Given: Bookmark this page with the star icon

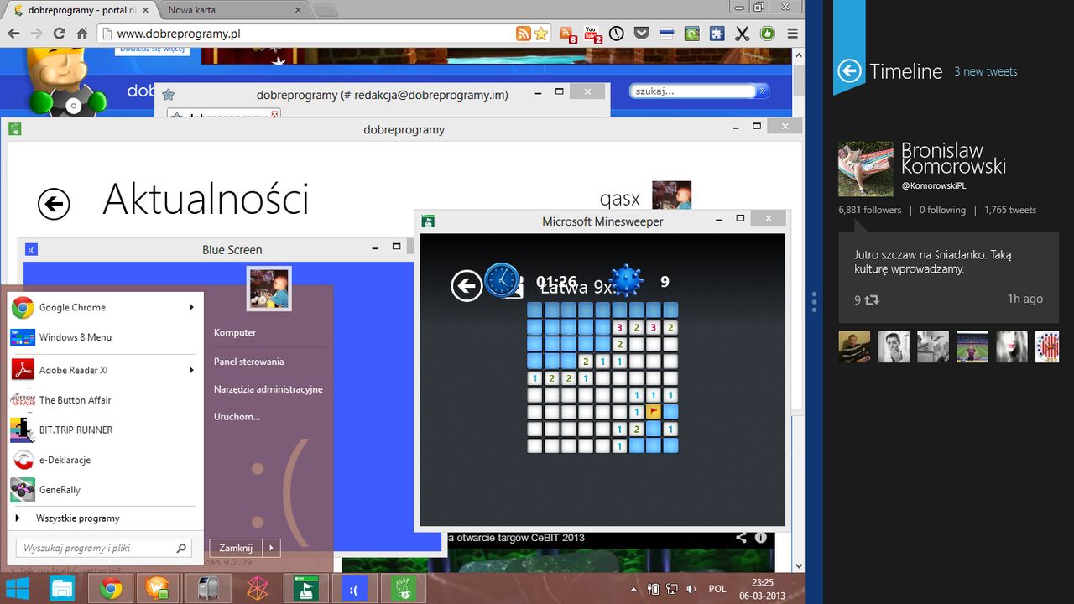Looking at the screenshot, I should [541, 34].
